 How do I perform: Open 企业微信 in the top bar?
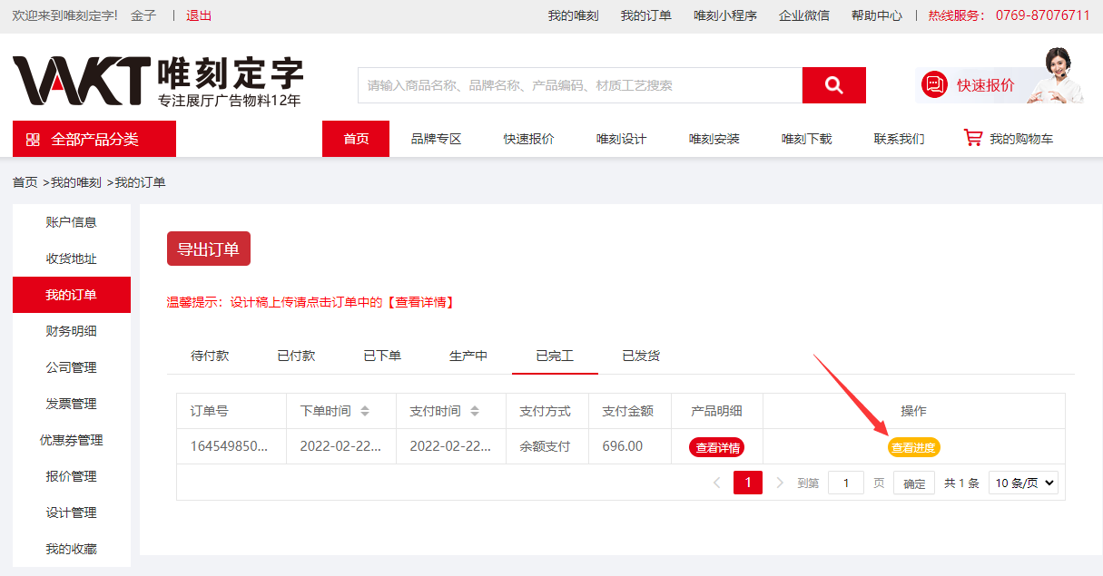804,15
